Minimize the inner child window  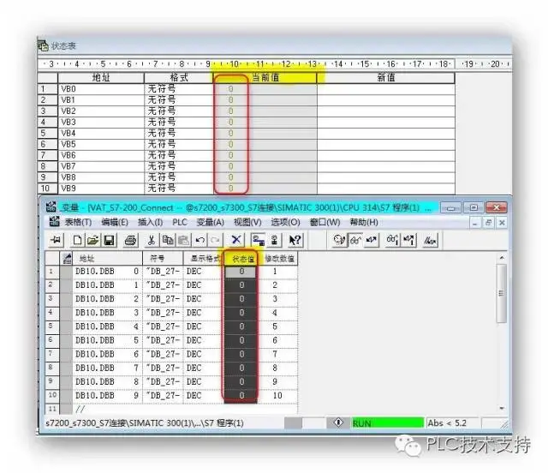tap(474, 223)
